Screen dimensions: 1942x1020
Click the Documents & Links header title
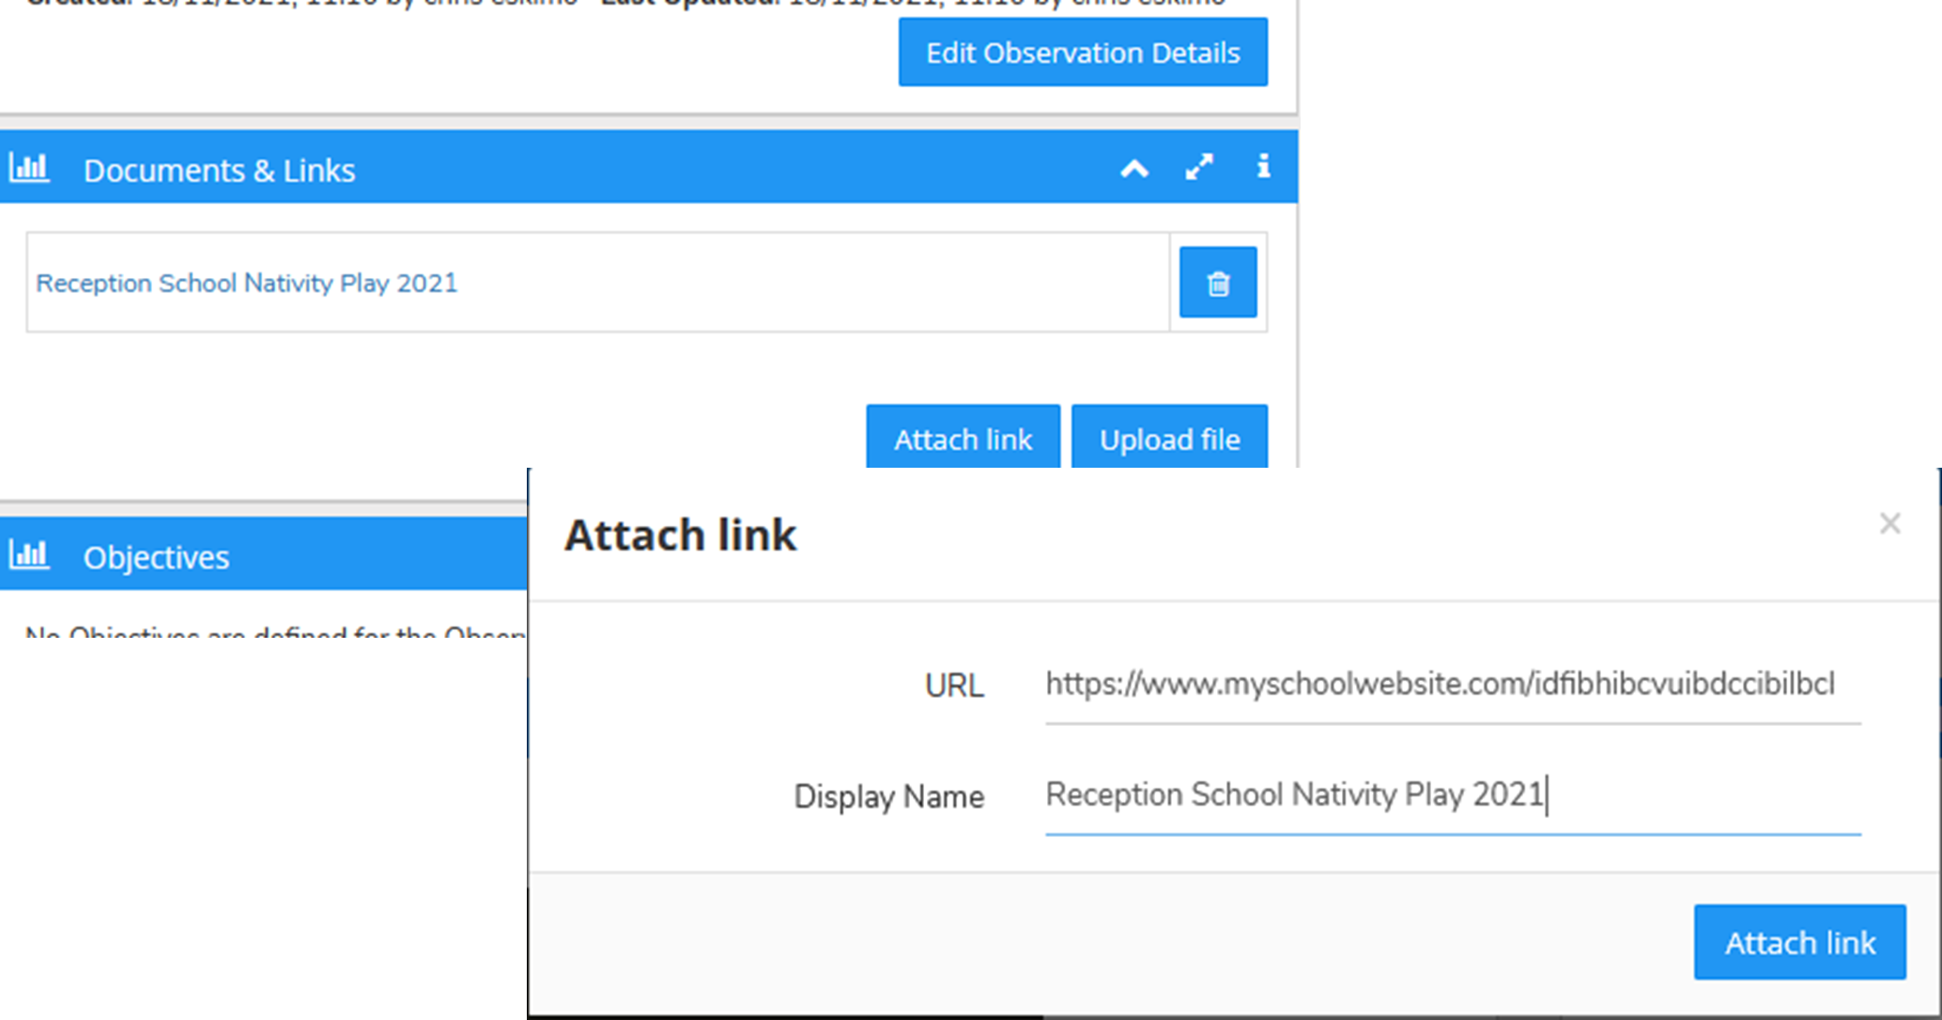coord(219,170)
